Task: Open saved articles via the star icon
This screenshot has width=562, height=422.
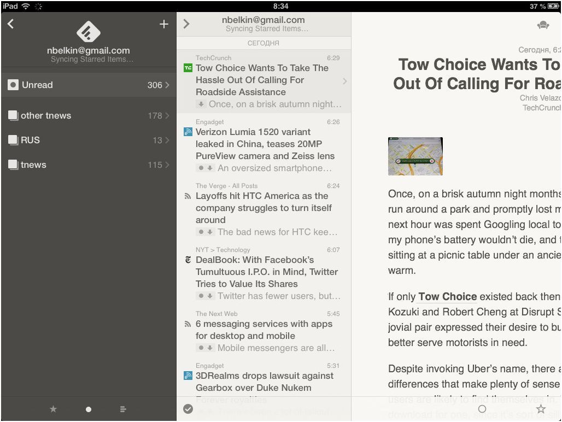Action: (52, 408)
